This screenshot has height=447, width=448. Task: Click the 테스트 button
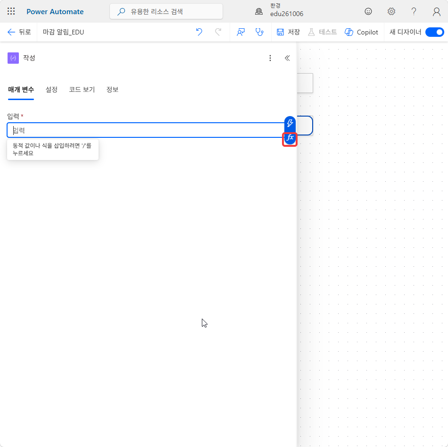coord(322,32)
